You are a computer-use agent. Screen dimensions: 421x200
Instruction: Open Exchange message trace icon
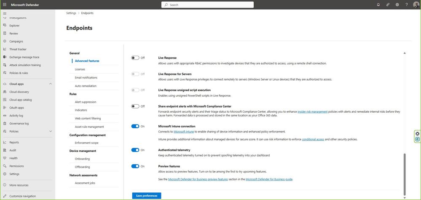tap(5, 57)
